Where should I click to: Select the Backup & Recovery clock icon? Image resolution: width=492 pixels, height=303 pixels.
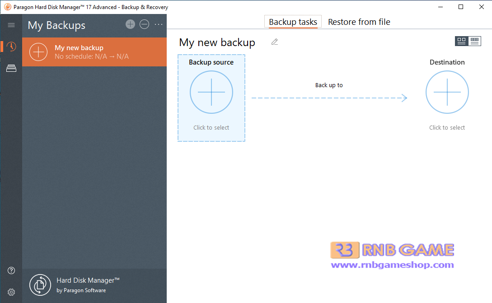(x=11, y=47)
